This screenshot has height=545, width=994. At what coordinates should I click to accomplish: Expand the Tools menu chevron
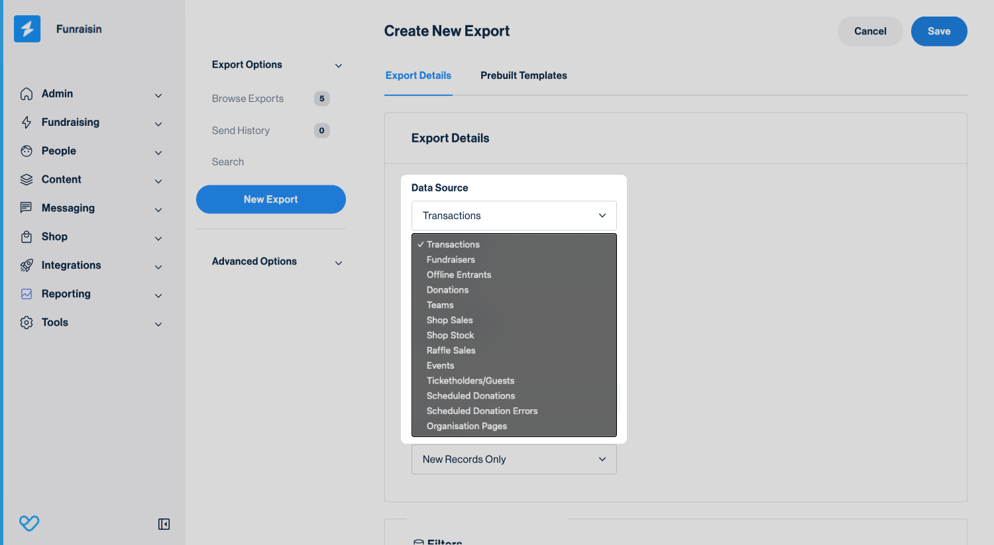[158, 324]
